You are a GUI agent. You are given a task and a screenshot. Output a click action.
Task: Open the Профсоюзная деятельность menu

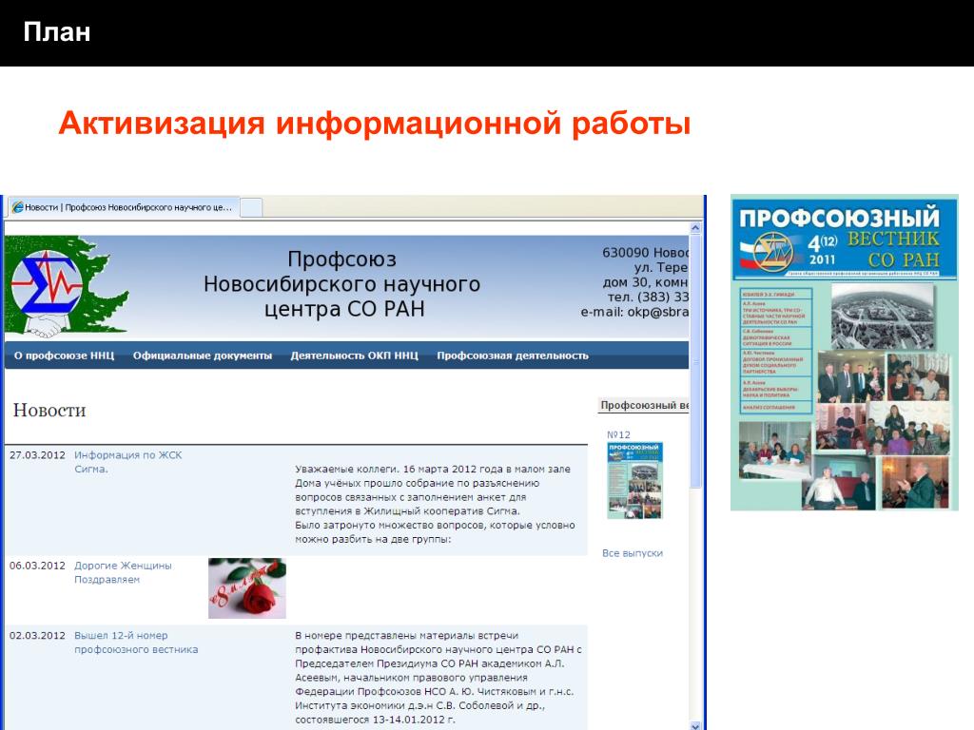(x=513, y=355)
